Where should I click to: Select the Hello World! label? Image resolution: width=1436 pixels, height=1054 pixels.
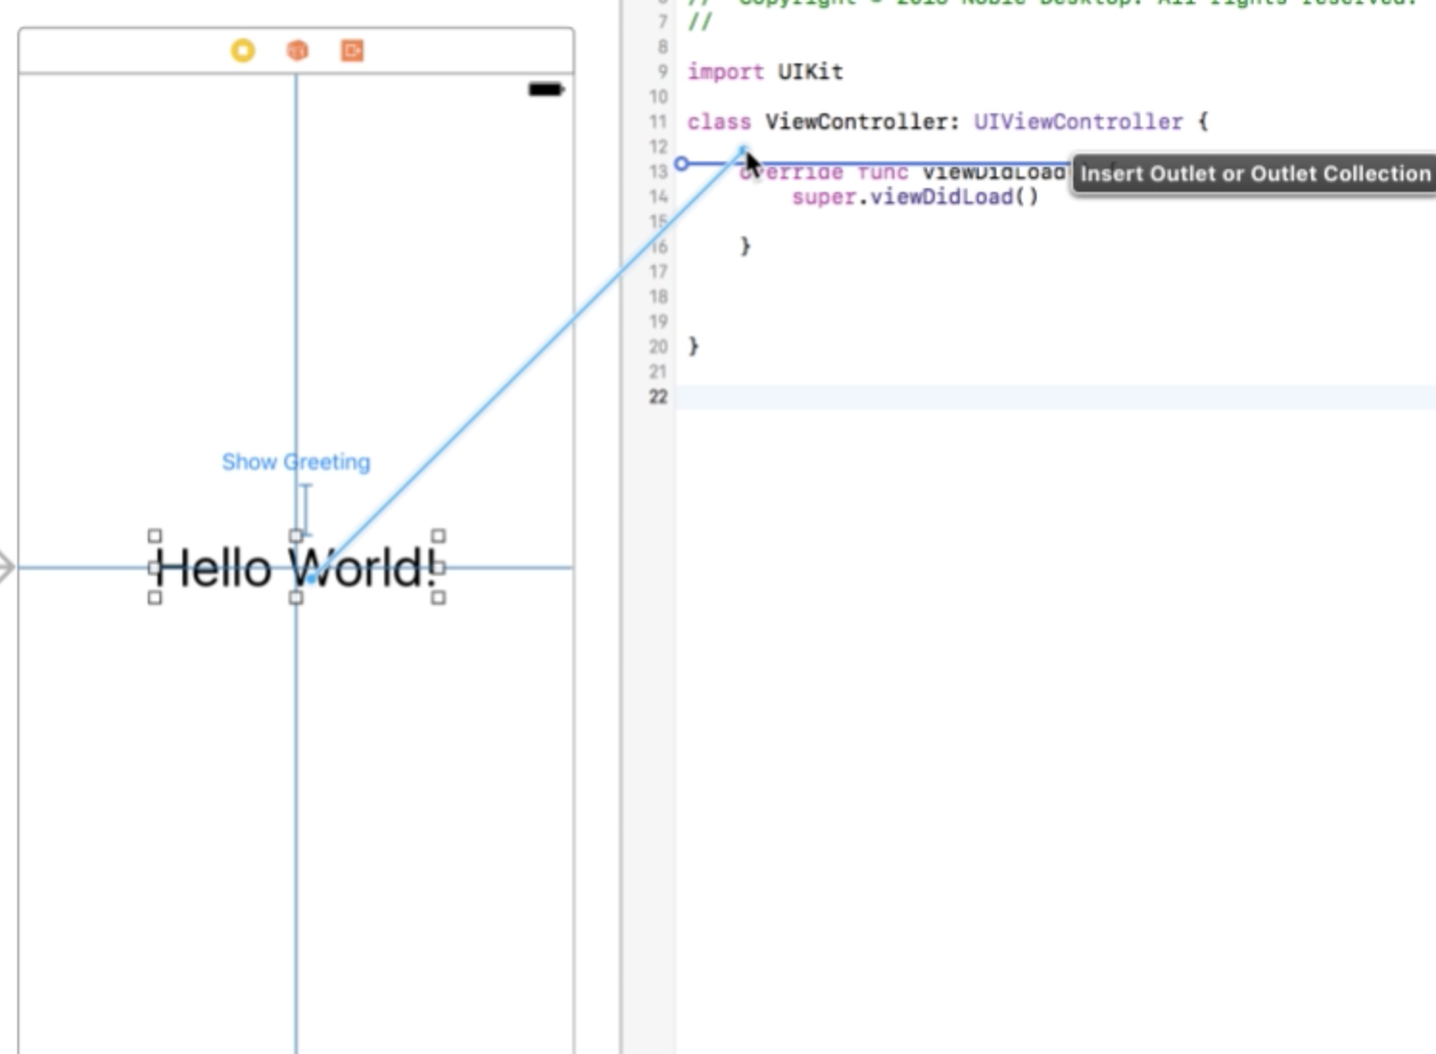(221, 568)
